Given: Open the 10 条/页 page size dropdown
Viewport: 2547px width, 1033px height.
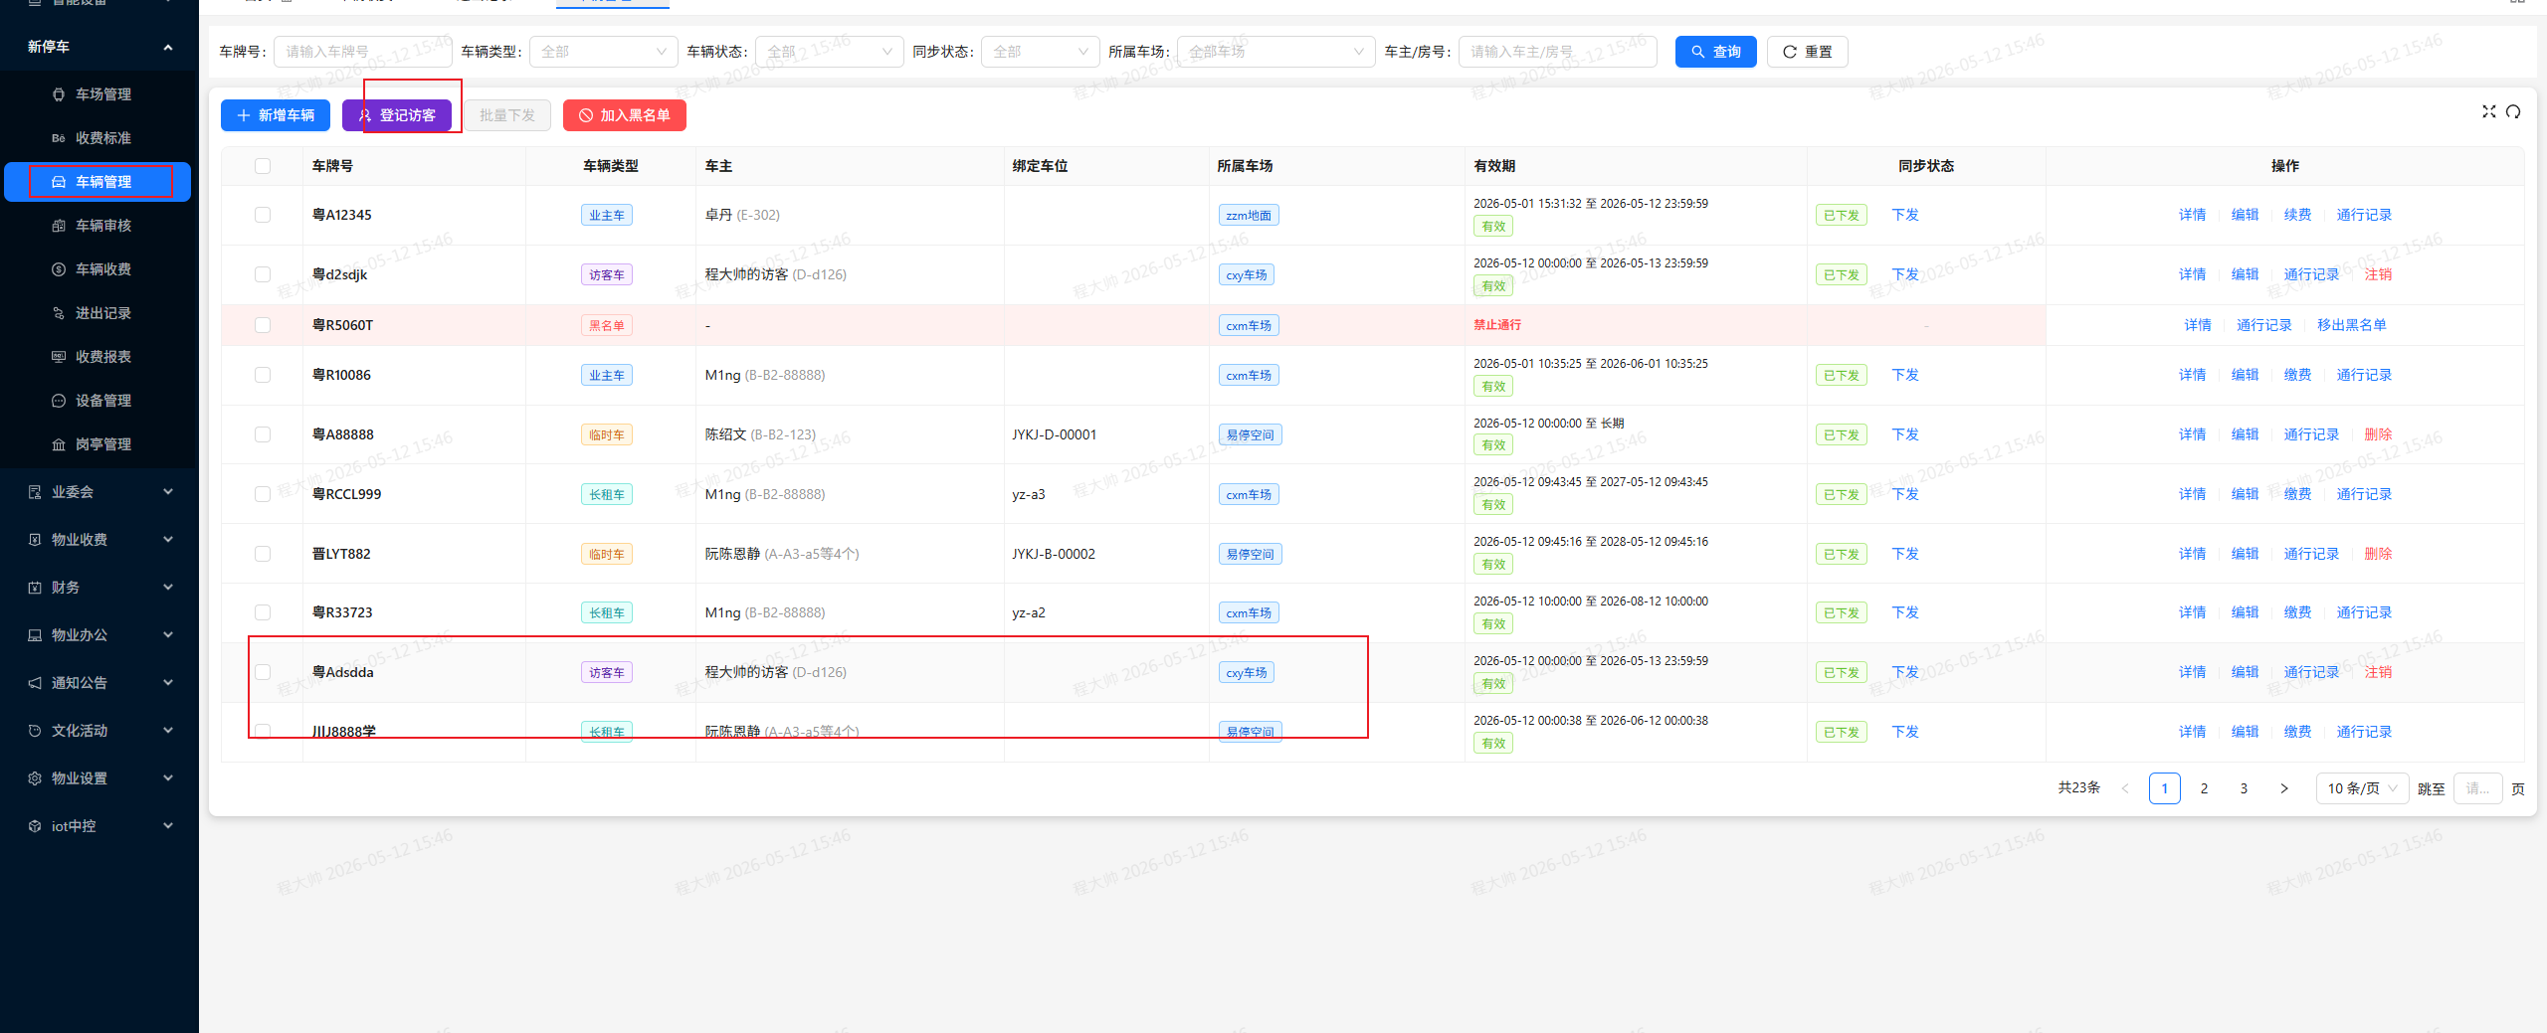Looking at the screenshot, I should (x=2362, y=788).
